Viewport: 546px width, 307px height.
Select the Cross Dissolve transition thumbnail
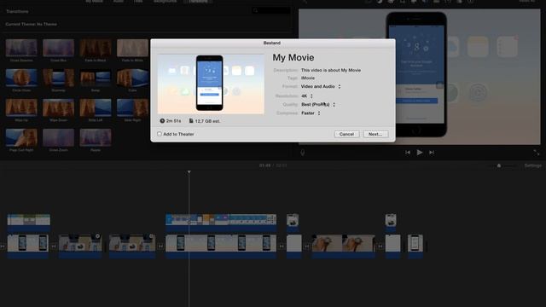pyautogui.click(x=21, y=48)
